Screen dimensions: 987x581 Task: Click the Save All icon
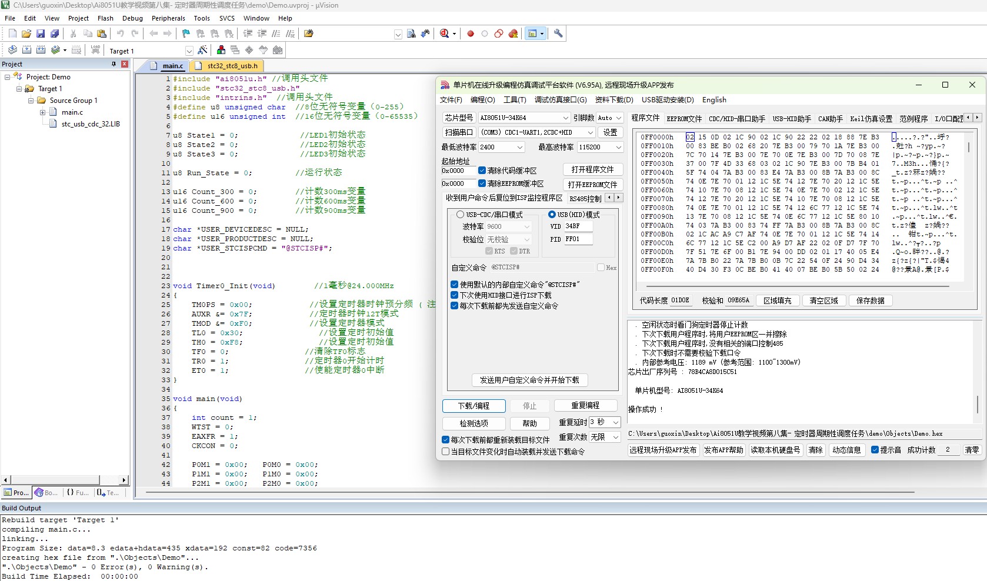(55, 34)
